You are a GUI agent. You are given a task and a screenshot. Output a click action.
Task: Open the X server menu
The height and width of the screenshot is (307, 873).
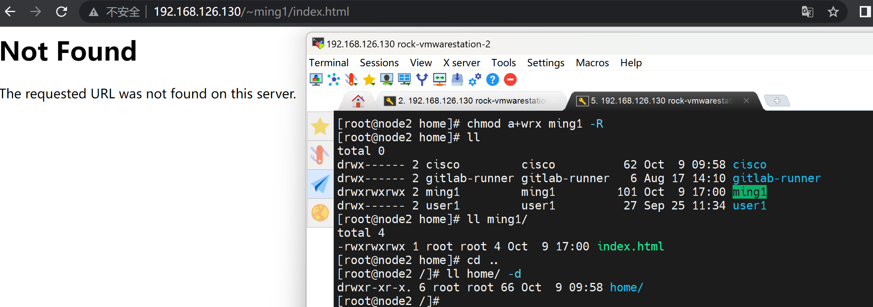click(461, 63)
